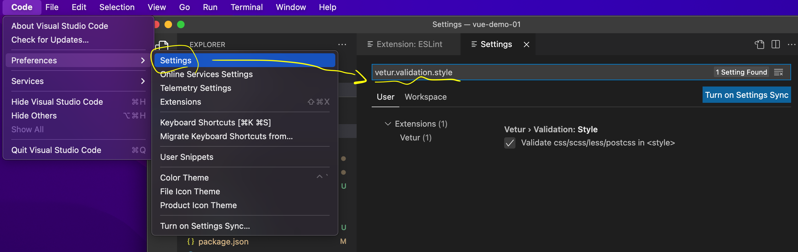The width and height of the screenshot is (798, 252).
Task: Choose Quit Visual Studio Code
Action: point(78,150)
